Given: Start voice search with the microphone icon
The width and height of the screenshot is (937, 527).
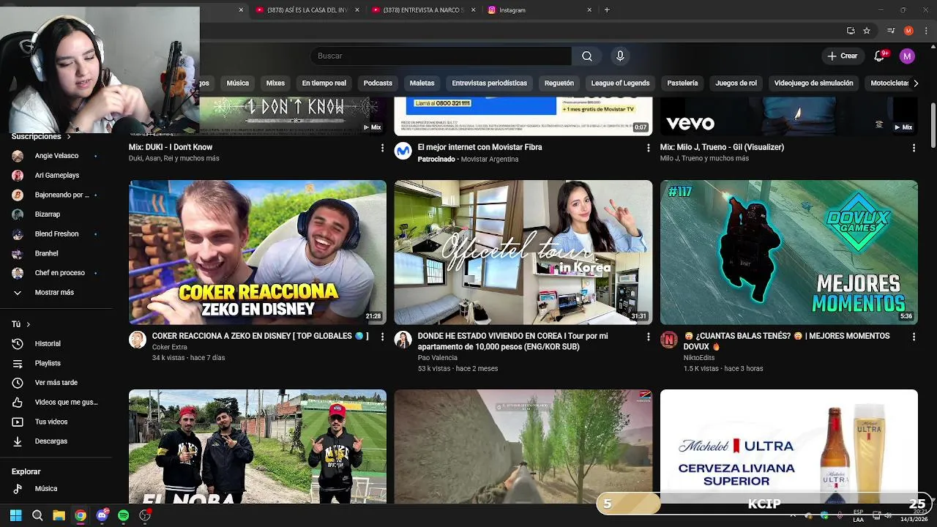Looking at the screenshot, I should pyautogui.click(x=620, y=56).
